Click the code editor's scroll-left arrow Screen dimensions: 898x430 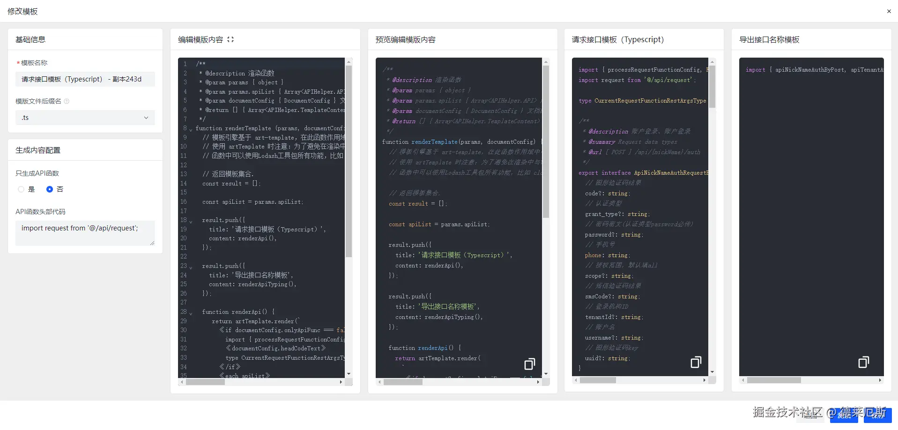coord(182,382)
